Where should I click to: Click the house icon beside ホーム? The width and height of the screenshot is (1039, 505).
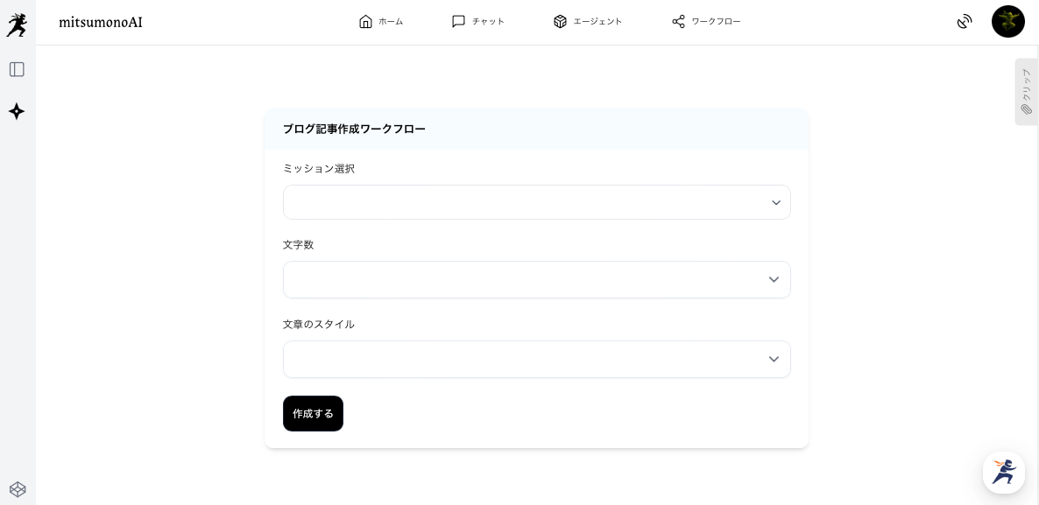pos(365,22)
